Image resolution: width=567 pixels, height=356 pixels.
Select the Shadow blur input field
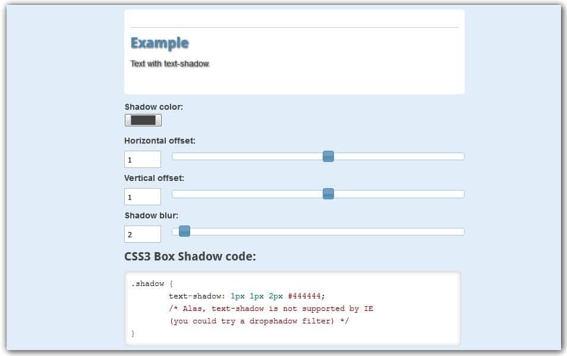point(143,234)
